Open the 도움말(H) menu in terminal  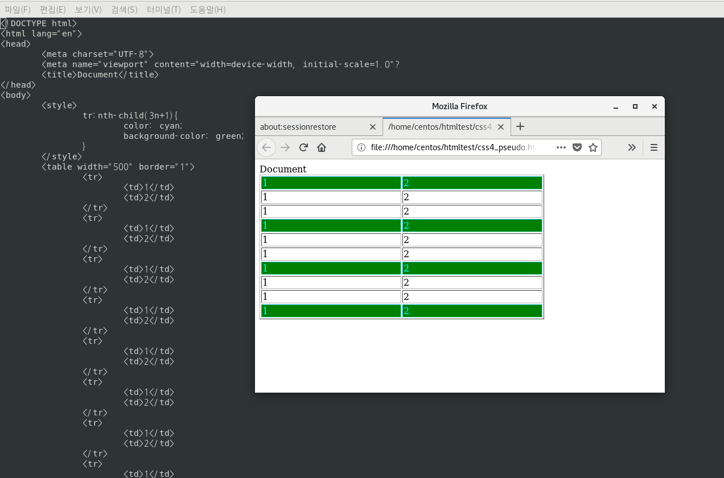click(208, 9)
